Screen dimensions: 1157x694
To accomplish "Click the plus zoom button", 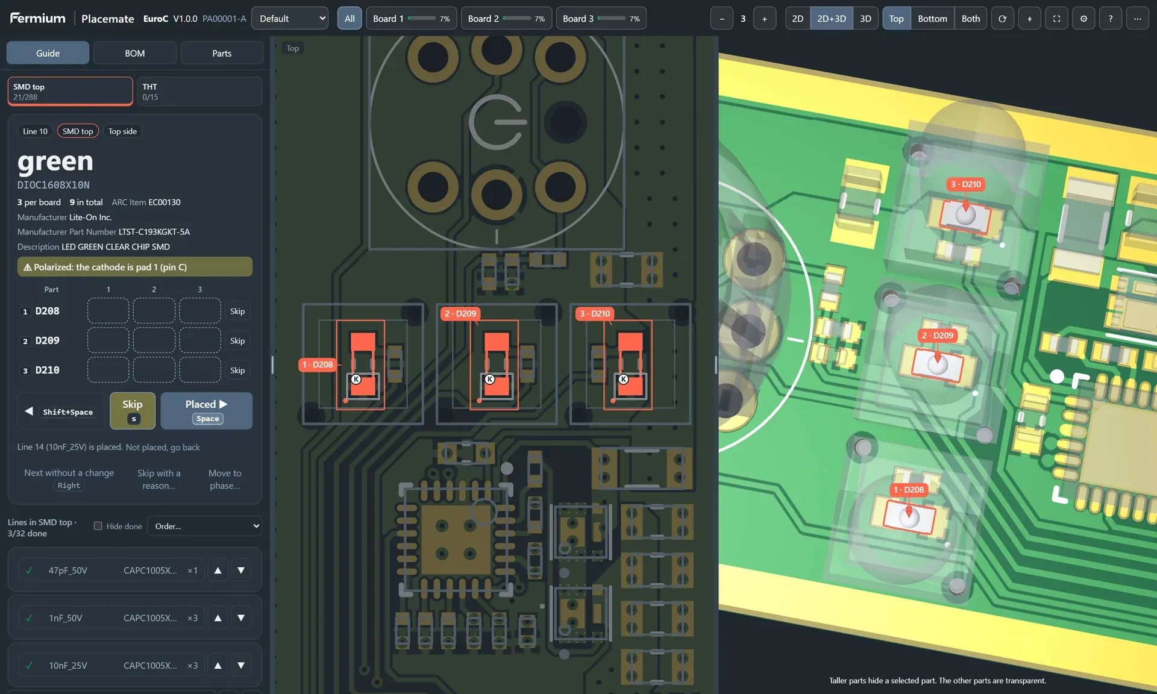I will point(765,19).
